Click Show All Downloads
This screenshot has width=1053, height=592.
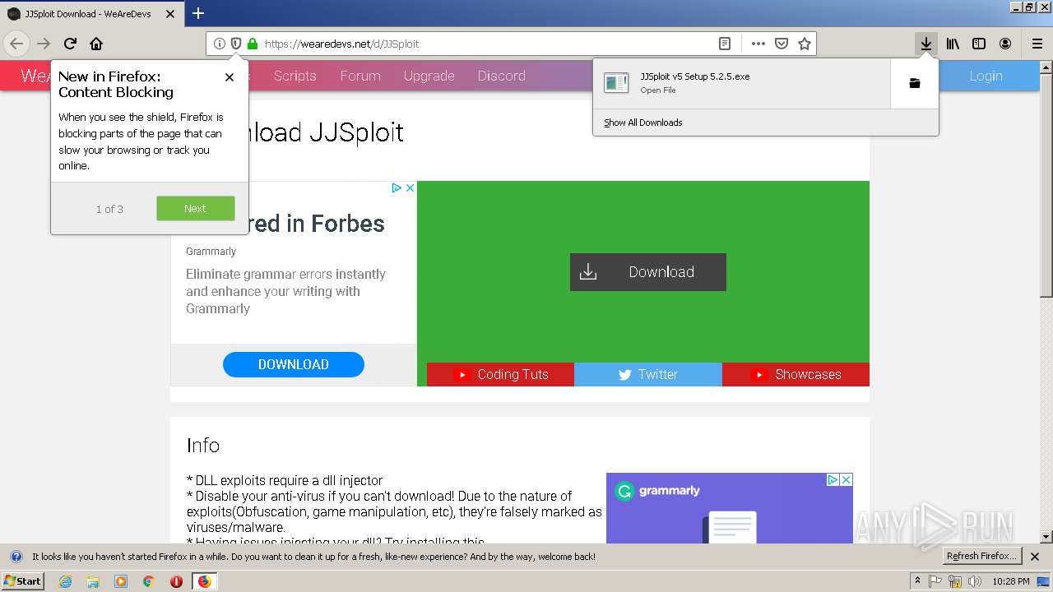643,123
